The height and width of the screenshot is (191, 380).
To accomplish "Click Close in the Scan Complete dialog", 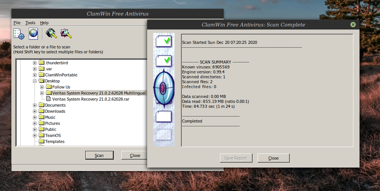I will (273, 158).
